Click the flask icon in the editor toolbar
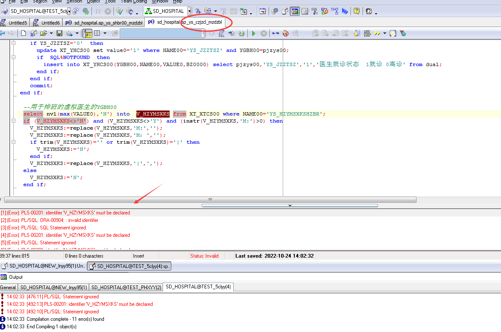Viewport: 501px width, 332px height. click(x=357, y=33)
